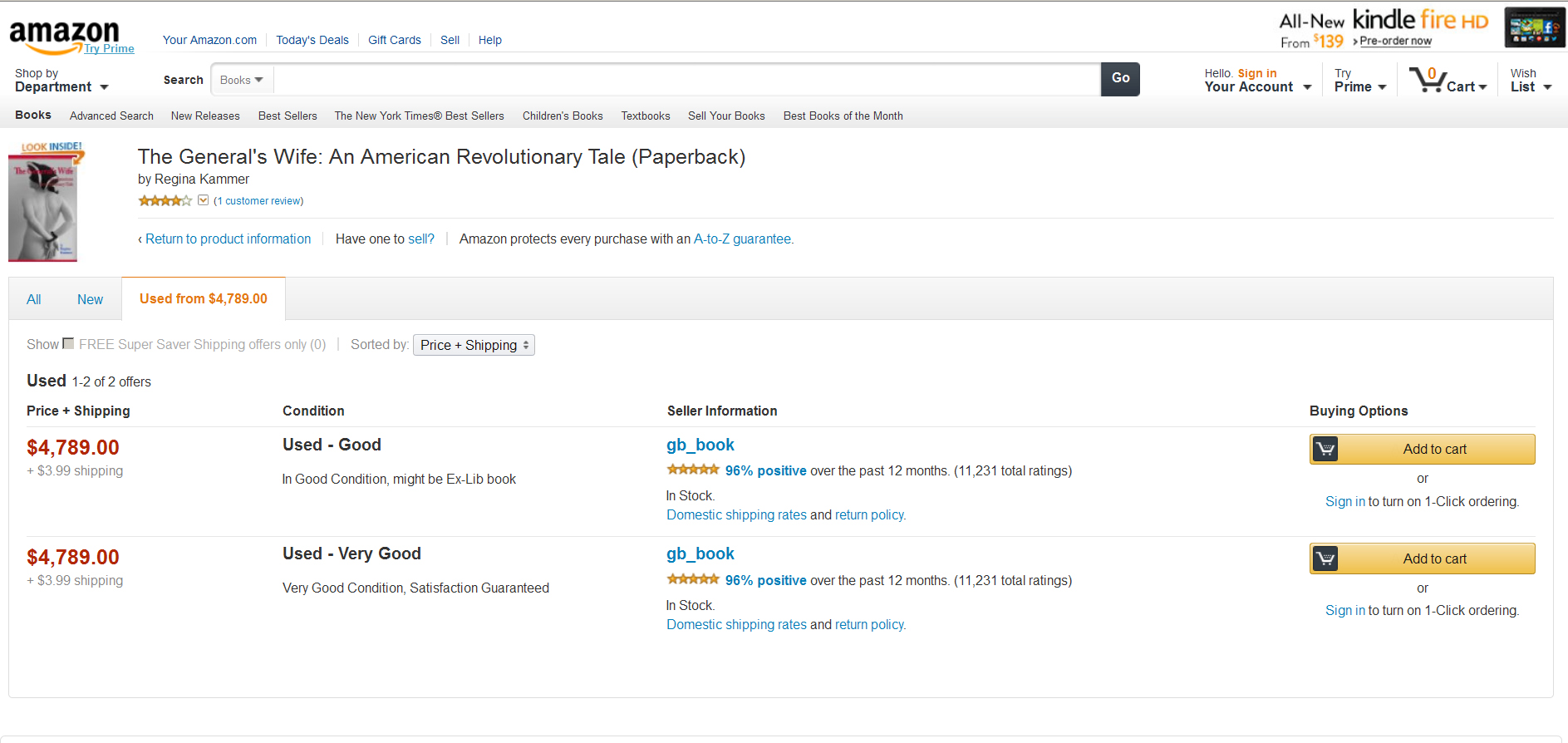
Task: Click Kindle Fire HD tablet image
Action: click(1535, 28)
